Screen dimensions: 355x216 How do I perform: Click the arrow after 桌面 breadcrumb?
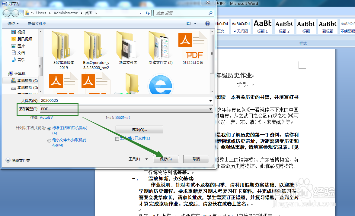point(96,13)
